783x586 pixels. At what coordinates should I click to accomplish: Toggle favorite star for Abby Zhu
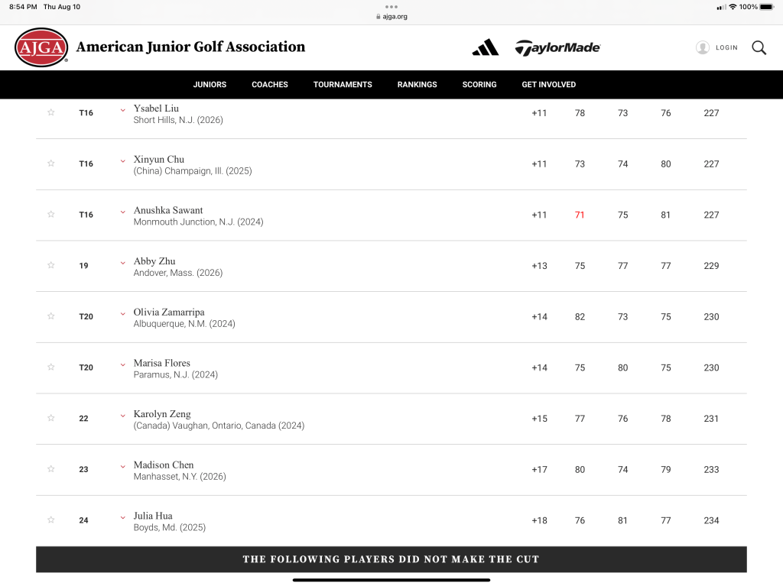pos(51,265)
